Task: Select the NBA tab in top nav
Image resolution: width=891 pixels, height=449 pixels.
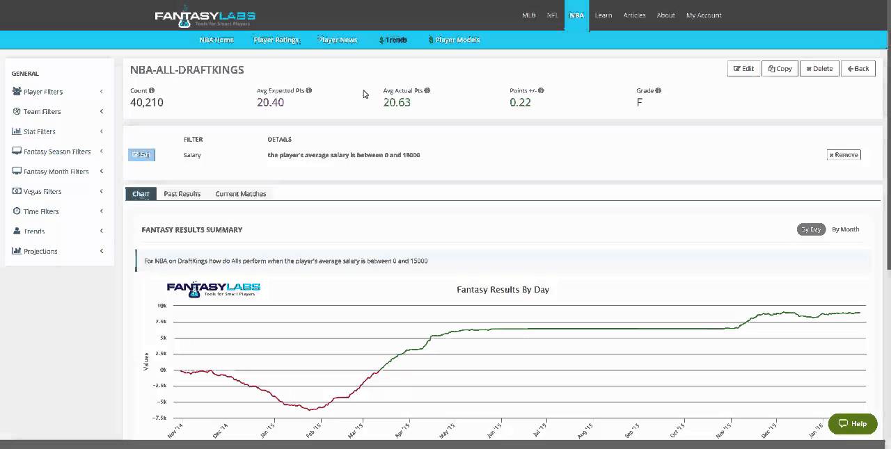Action: tap(576, 15)
